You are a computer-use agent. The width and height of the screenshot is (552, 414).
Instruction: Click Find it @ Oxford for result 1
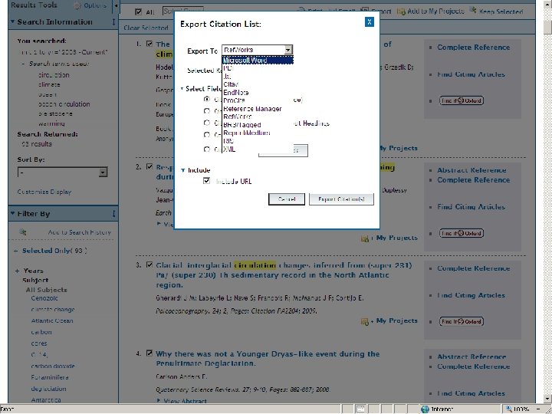pos(462,100)
